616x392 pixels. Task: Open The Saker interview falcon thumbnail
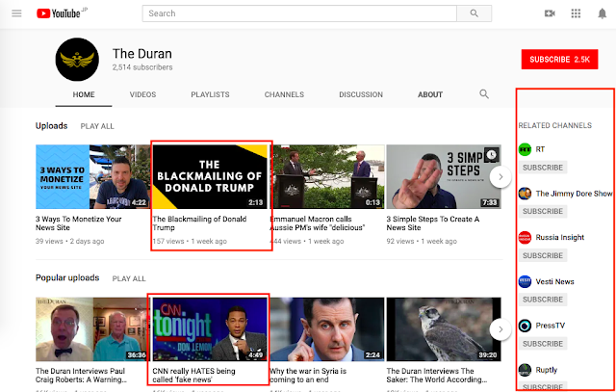[444, 329]
